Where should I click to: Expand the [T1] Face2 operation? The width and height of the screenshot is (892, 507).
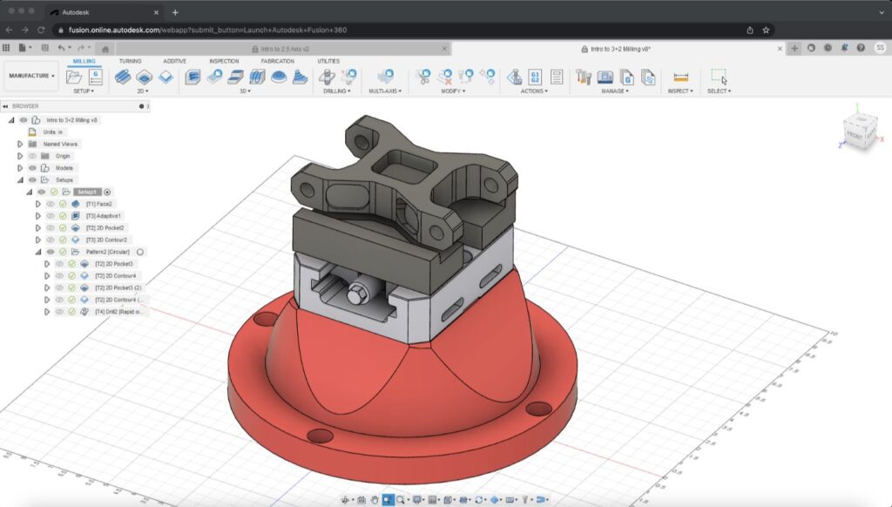[37, 204]
